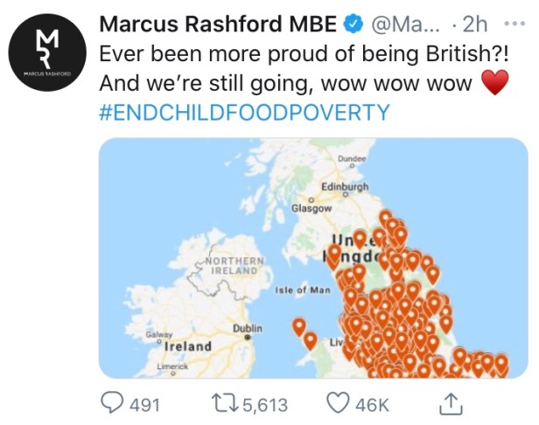The width and height of the screenshot is (539, 425).
Task: Click the reply speech bubble icon
Action: point(112,403)
